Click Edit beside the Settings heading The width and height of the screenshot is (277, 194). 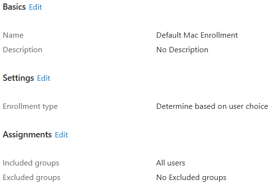pos(44,78)
